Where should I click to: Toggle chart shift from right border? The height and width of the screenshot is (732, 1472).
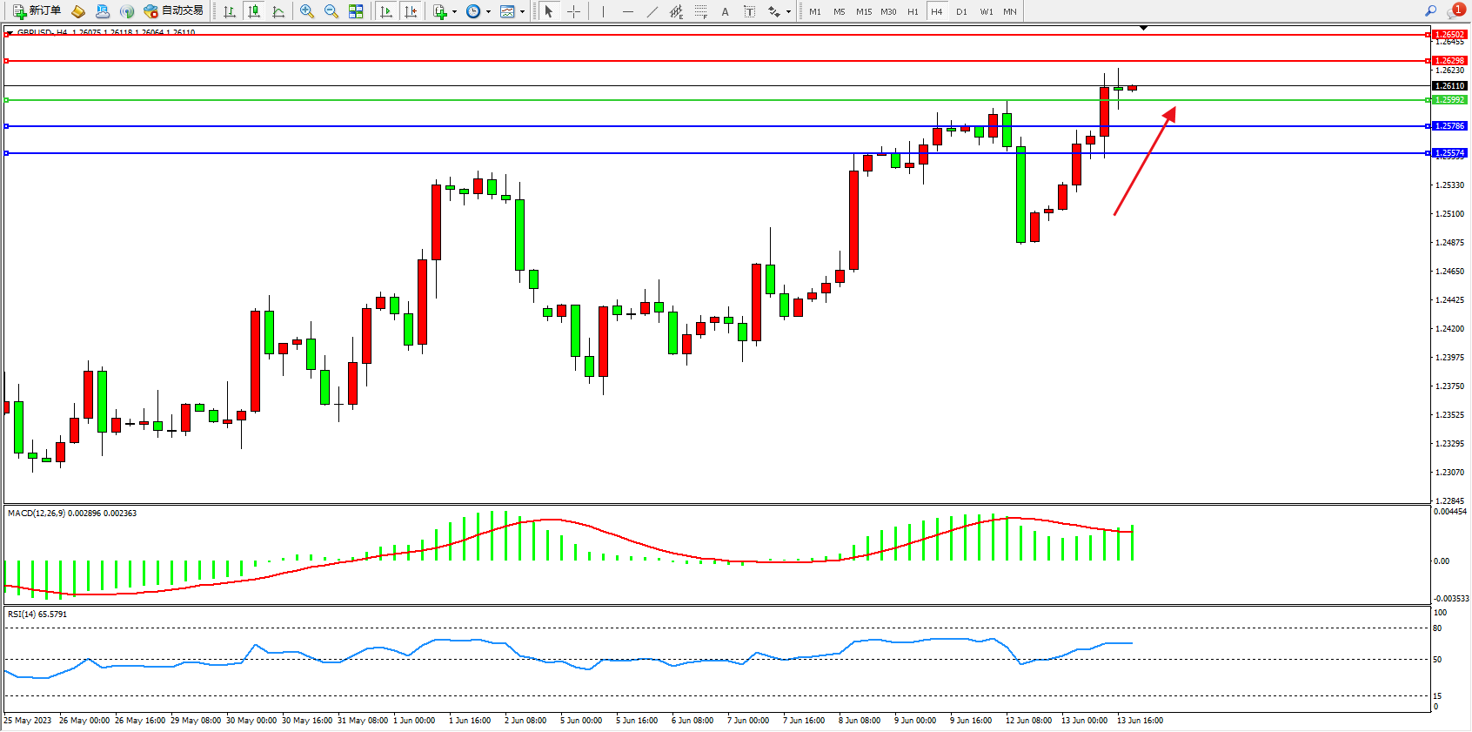[411, 11]
